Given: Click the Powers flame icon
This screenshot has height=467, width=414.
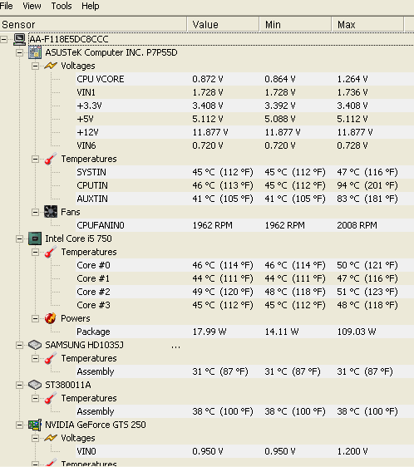Looking at the screenshot, I should [51, 318].
